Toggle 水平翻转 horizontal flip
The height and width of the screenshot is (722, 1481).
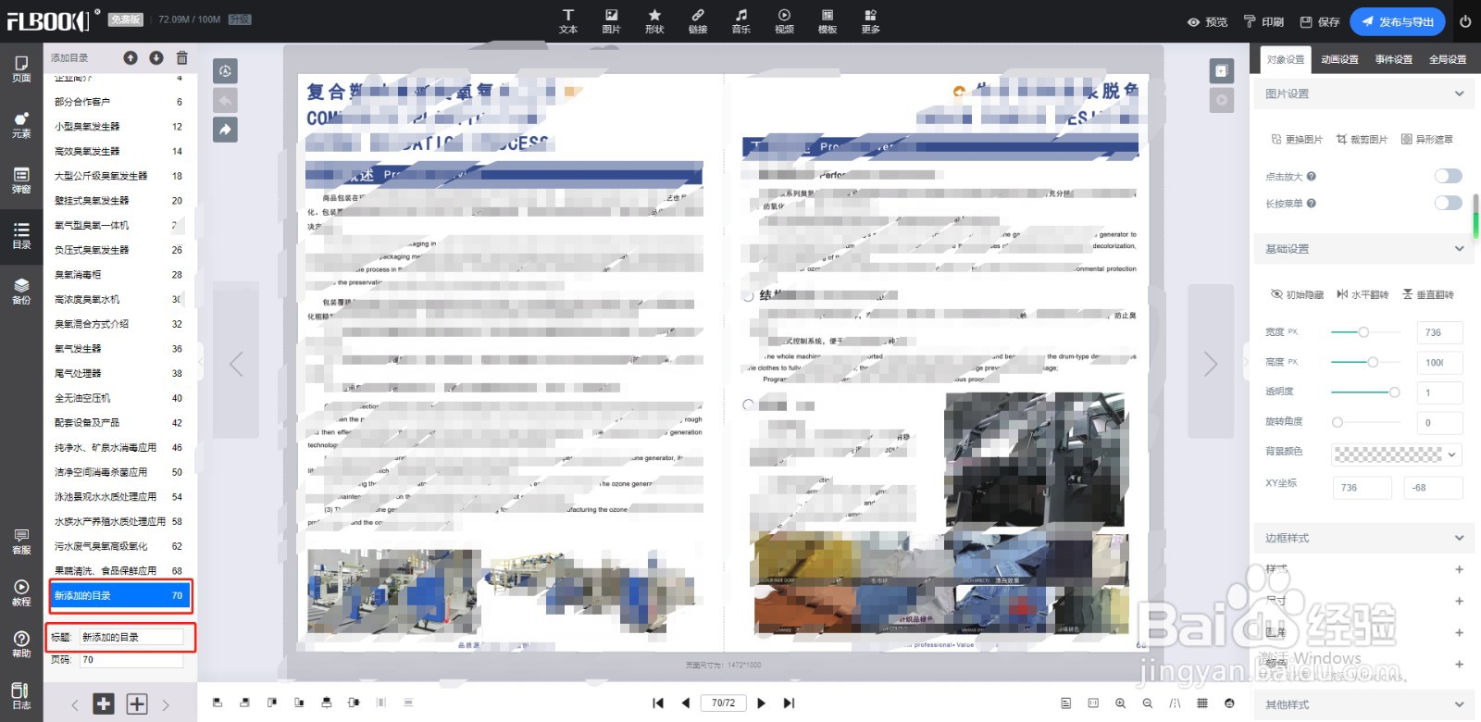[x=1363, y=294]
